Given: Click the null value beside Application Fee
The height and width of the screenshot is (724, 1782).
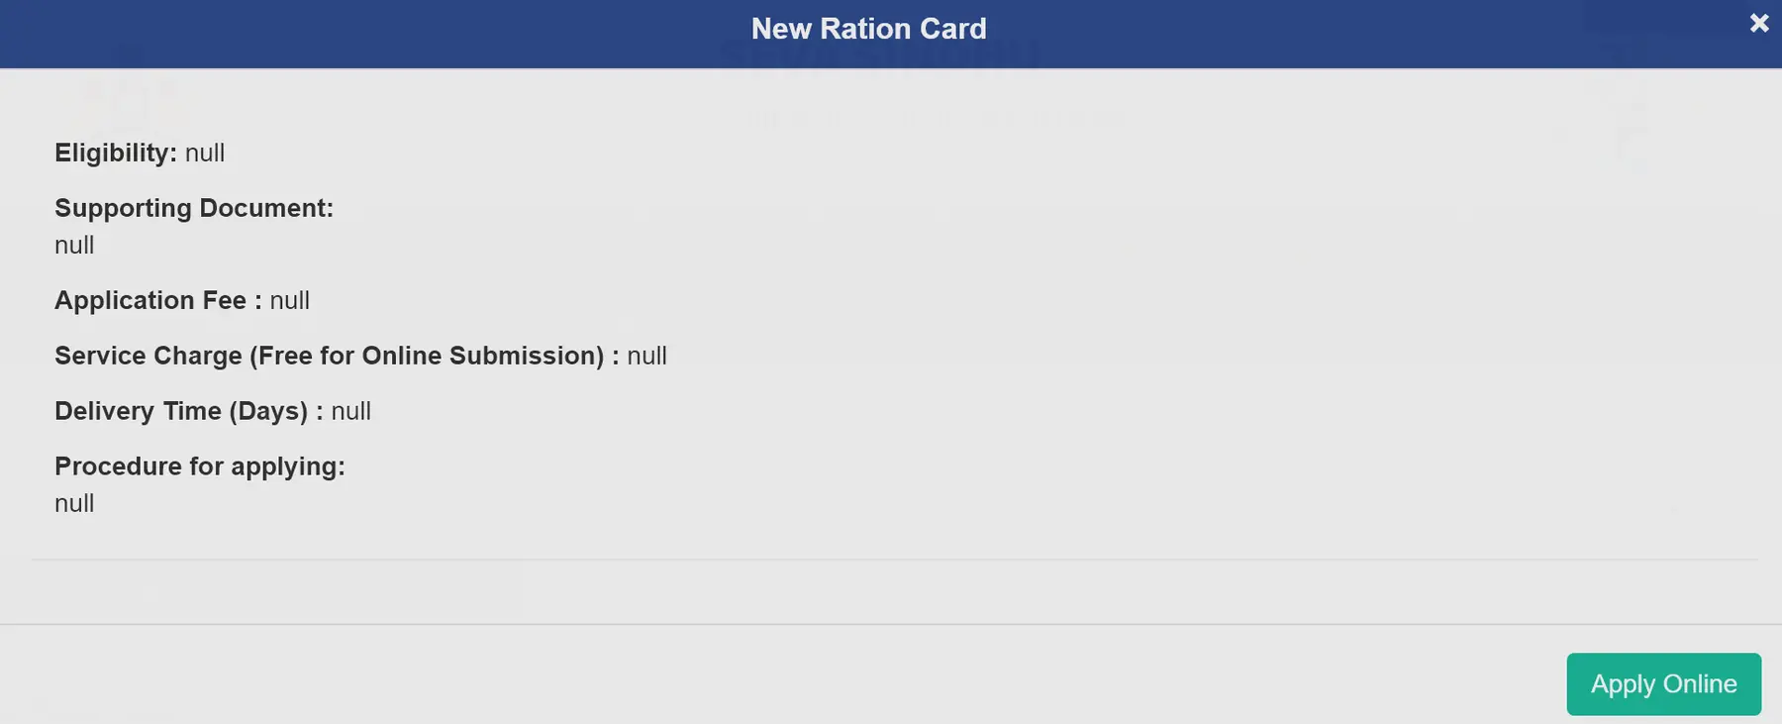Looking at the screenshot, I should point(290,300).
